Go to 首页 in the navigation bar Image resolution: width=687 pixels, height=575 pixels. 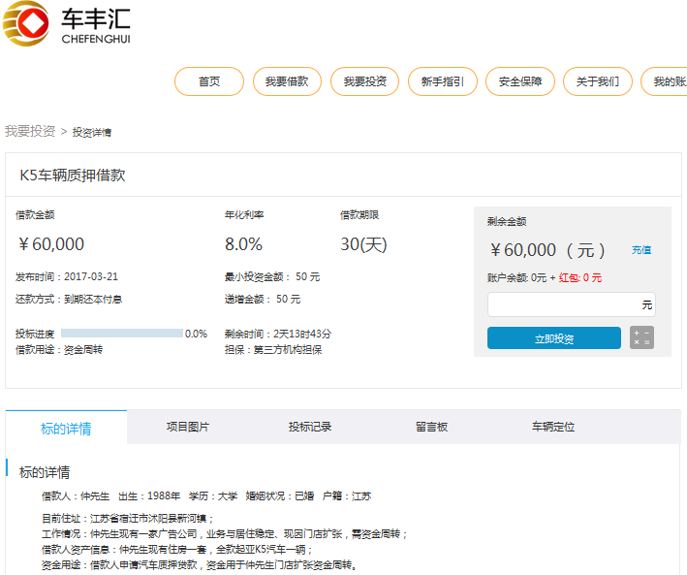coord(209,81)
